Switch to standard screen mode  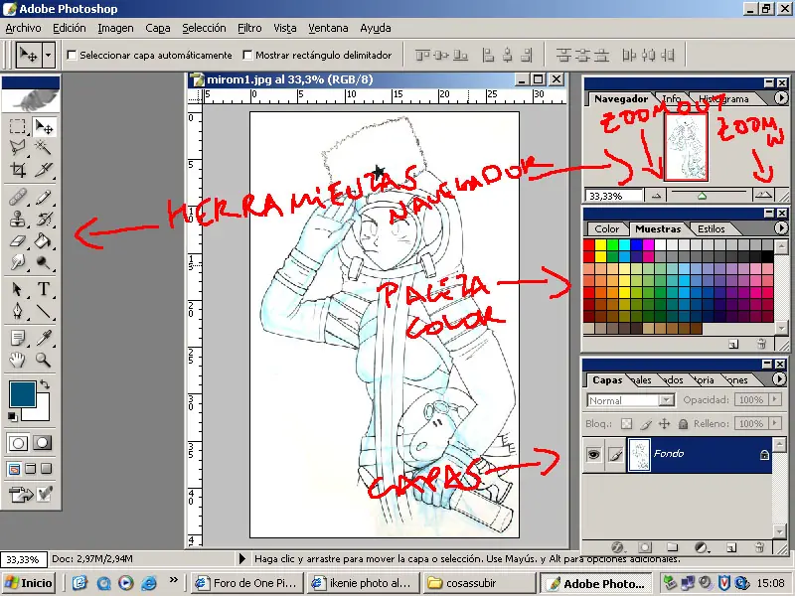pos(14,469)
